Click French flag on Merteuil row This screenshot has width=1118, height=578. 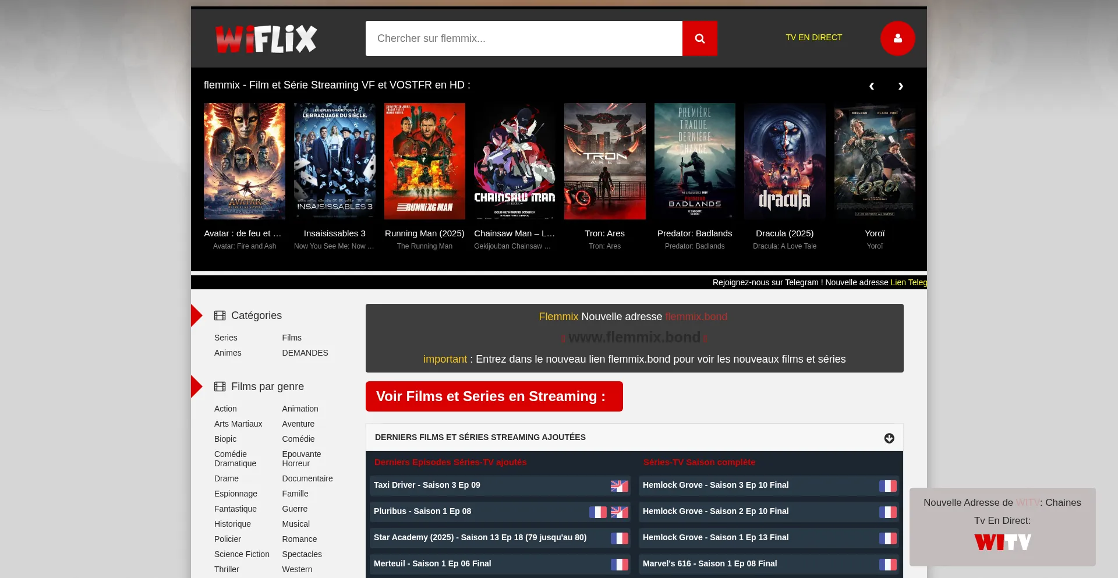pyautogui.click(x=620, y=565)
